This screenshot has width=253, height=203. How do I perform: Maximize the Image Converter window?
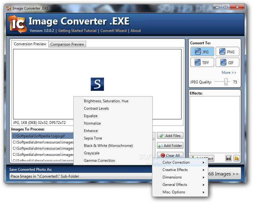[x=226, y=7]
